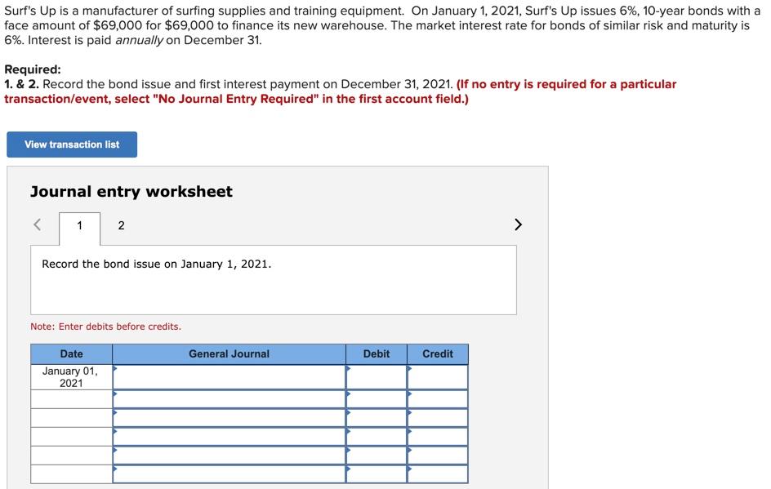Click Credit field in third row
Viewport: 771px width, 489px height.
438,418
